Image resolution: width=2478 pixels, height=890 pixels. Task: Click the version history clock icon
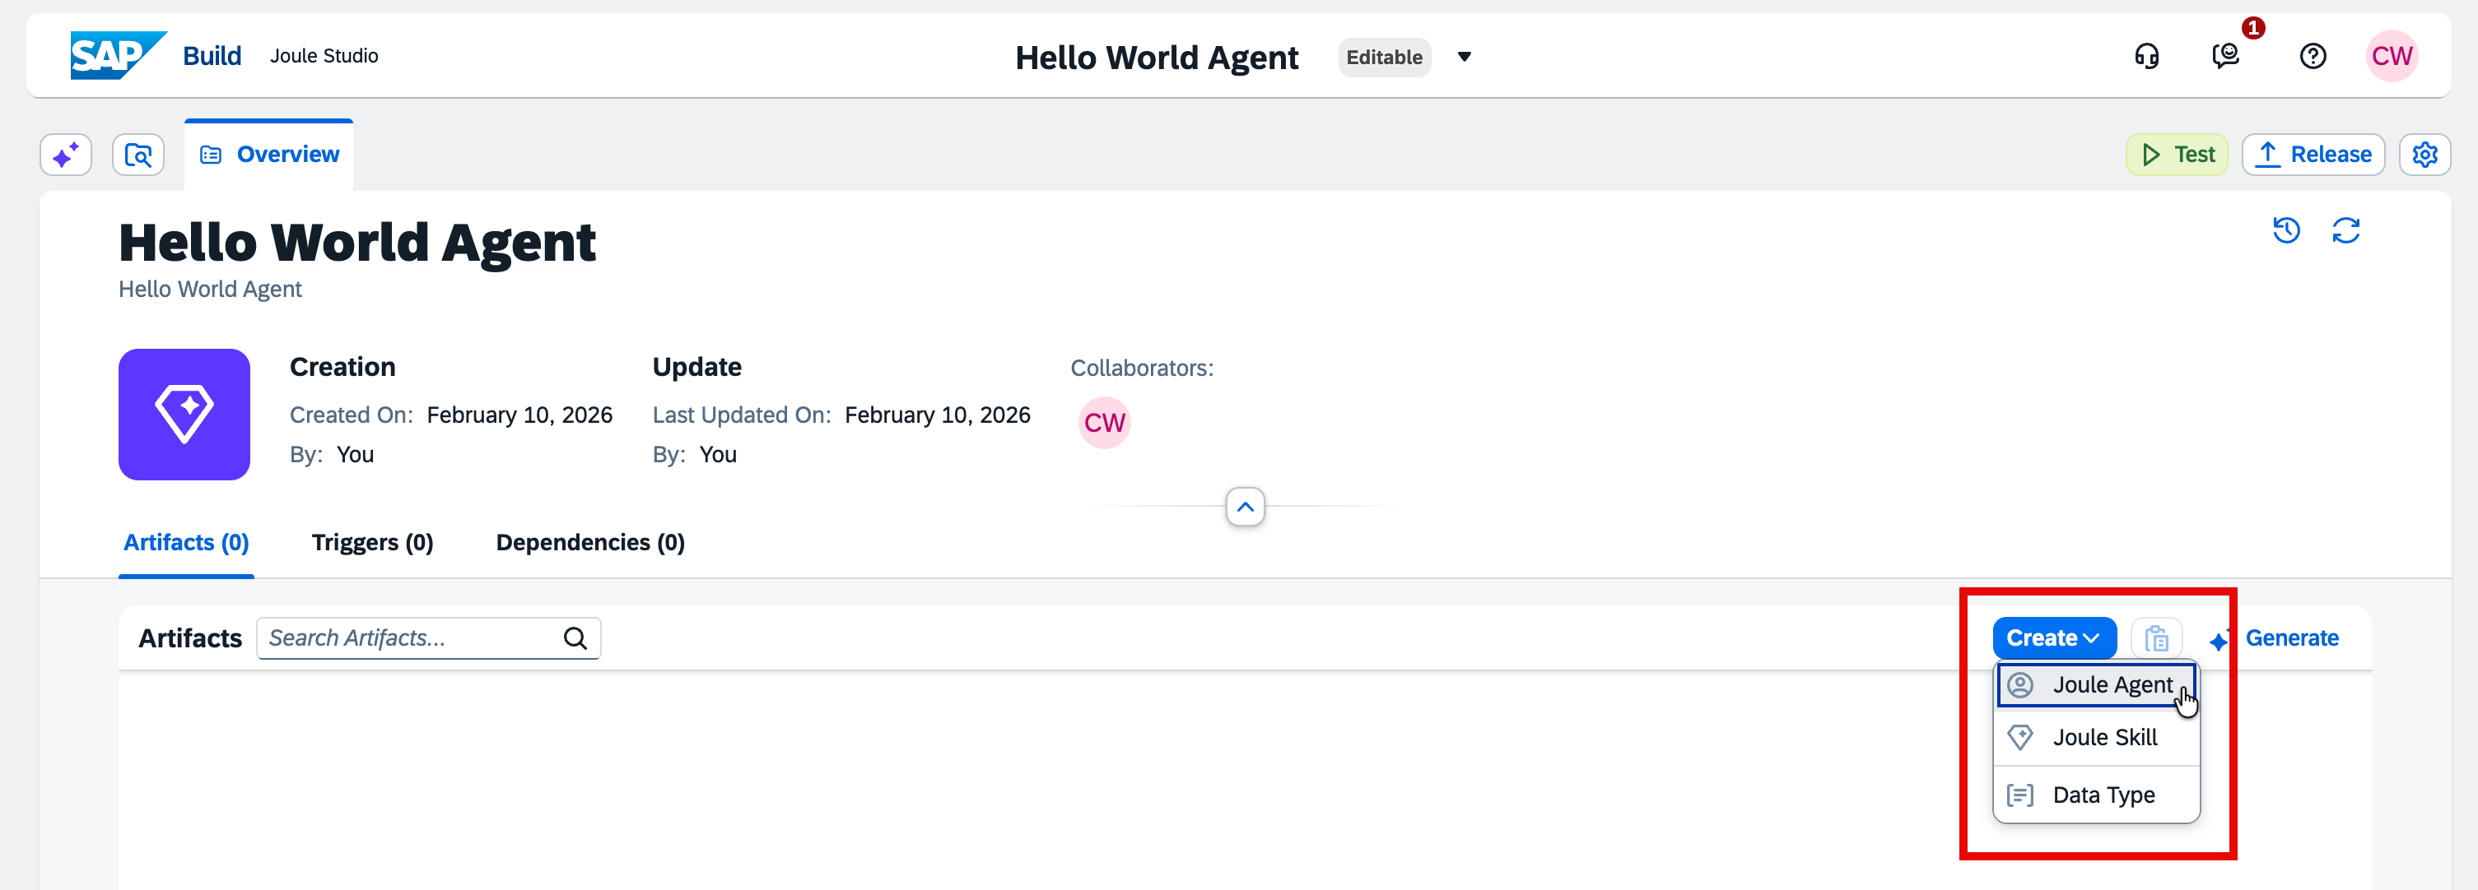click(x=2285, y=230)
